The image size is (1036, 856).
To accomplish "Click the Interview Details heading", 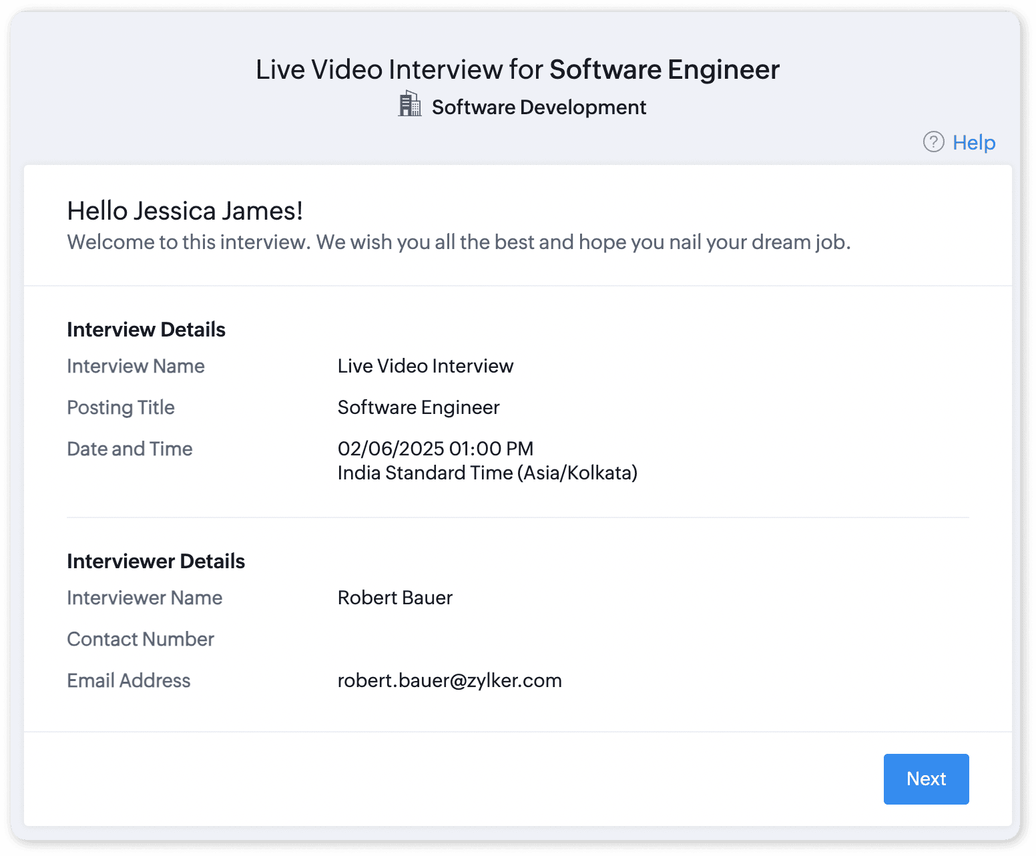I will click(x=146, y=330).
